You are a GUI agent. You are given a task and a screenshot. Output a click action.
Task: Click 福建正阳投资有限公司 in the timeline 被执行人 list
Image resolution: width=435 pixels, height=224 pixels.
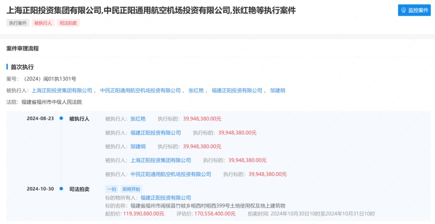155,133
